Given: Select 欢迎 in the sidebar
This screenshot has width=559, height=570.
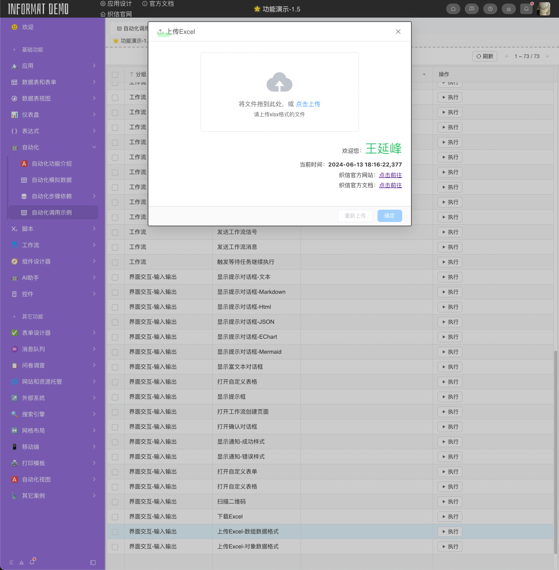Looking at the screenshot, I should click(28, 27).
